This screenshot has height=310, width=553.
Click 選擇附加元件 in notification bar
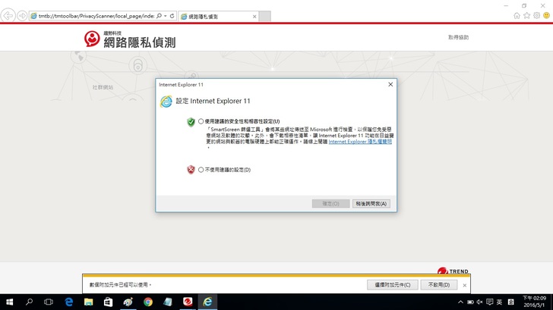point(392,284)
